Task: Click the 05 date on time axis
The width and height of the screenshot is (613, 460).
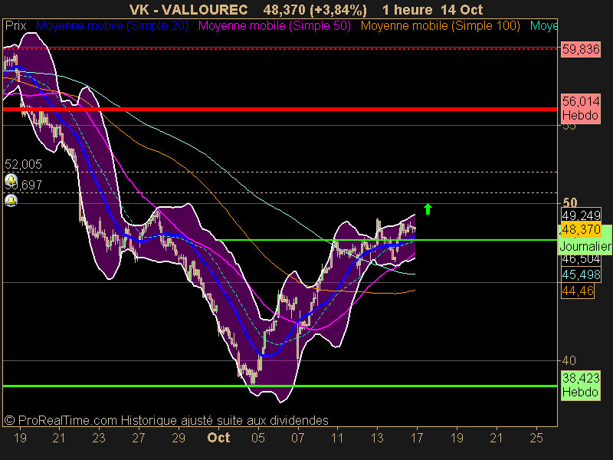Action: pyautogui.click(x=257, y=438)
